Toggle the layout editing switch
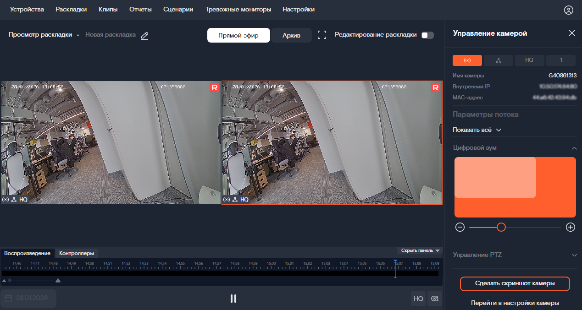Screen dimensions: 582x310 [x=427, y=35]
